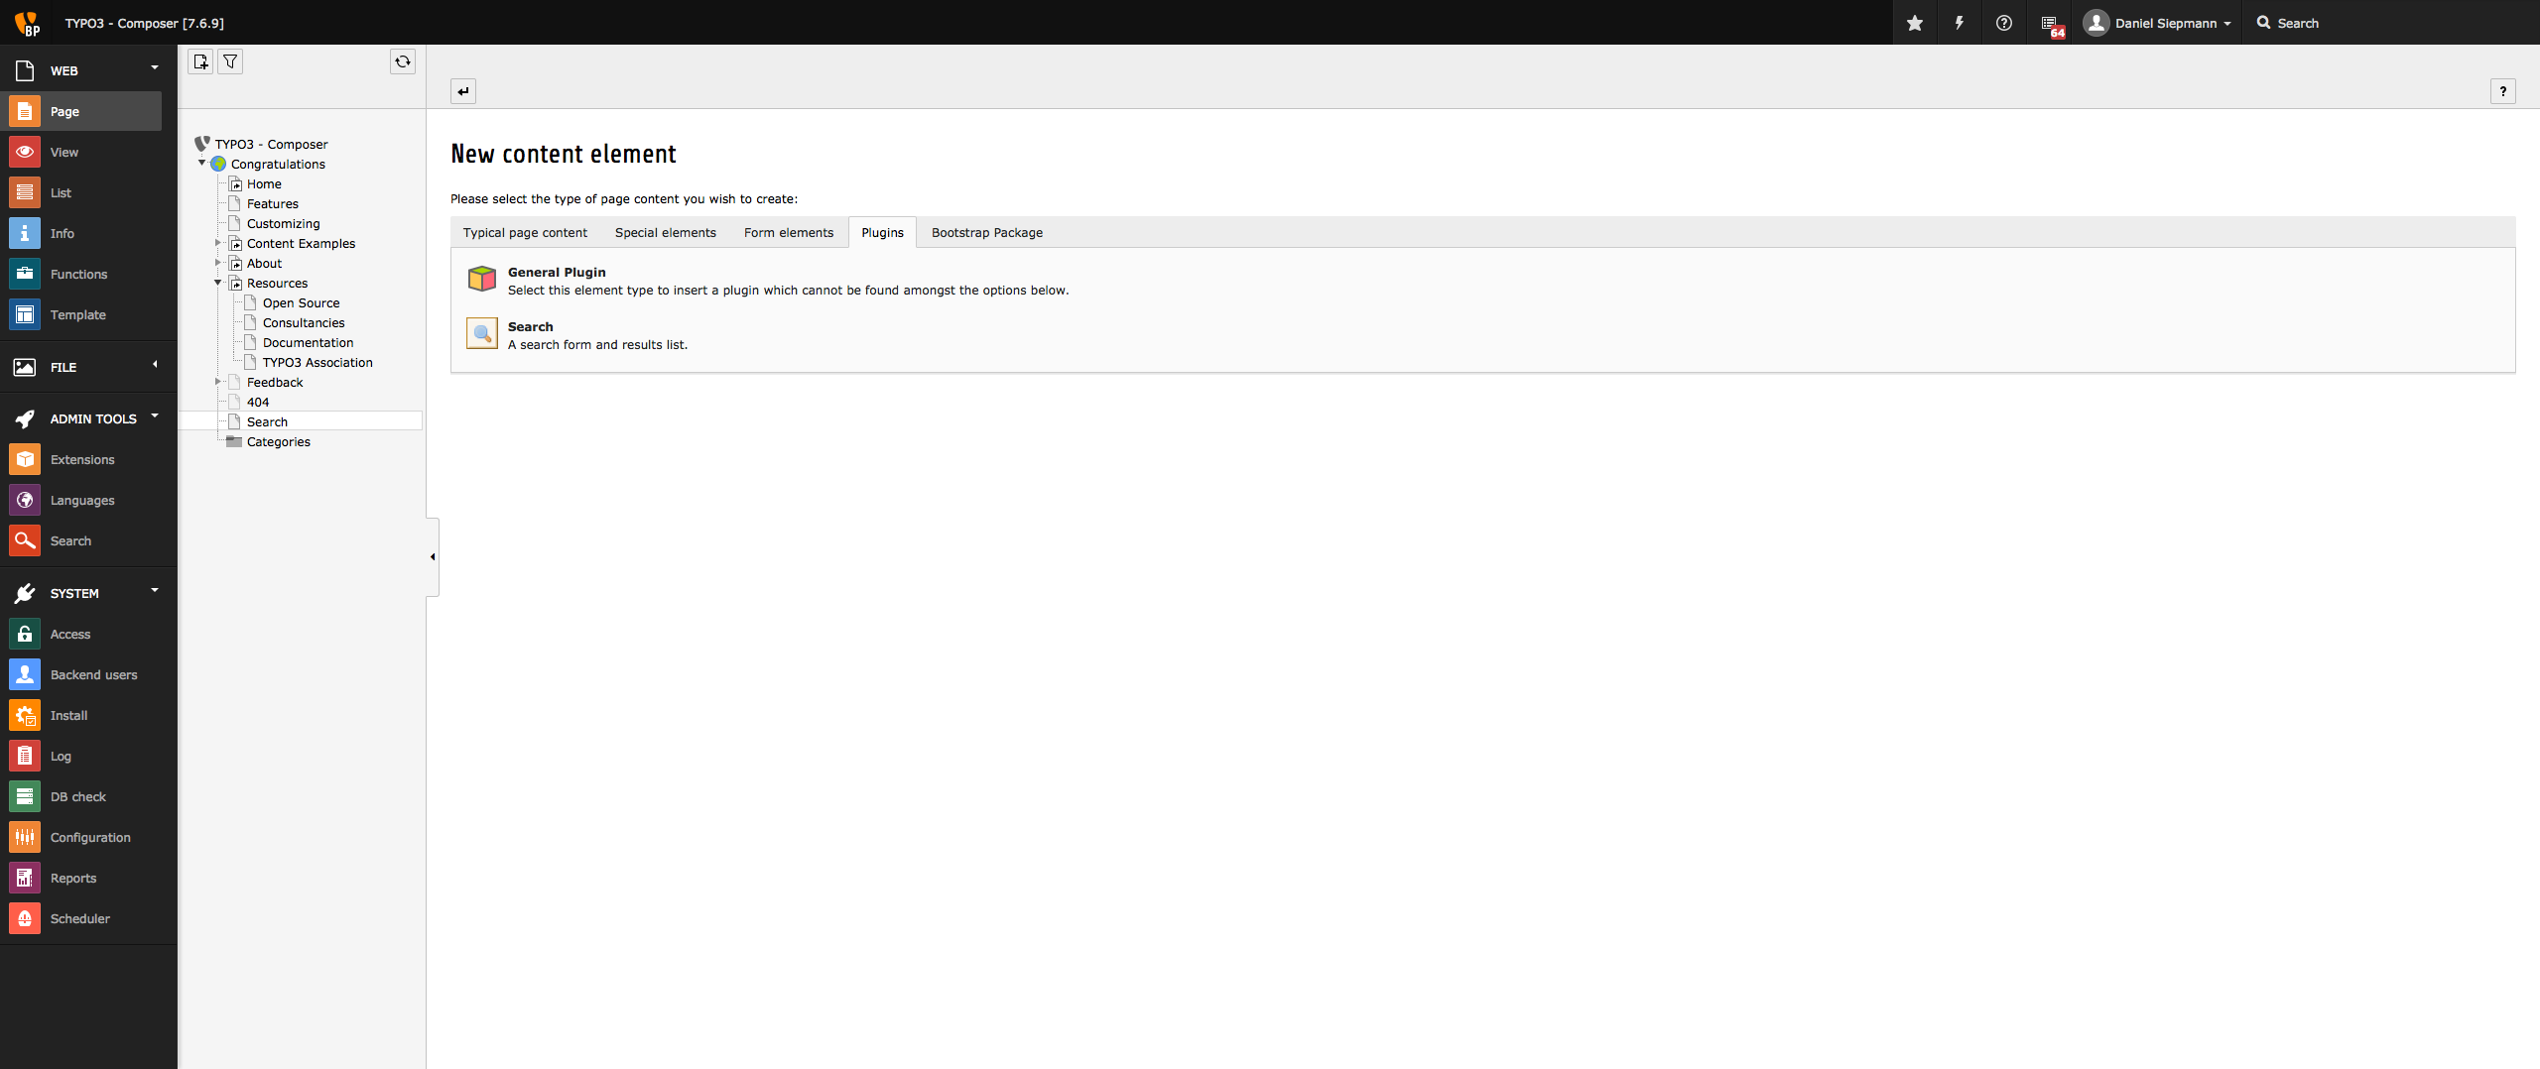This screenshot has height=1069, width=2540.
Task: Open the Extensions module
Action: coord(82,459)
